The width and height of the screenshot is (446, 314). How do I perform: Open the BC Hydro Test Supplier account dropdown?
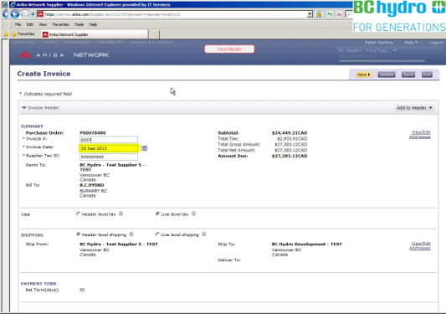[x=367, y=50]
